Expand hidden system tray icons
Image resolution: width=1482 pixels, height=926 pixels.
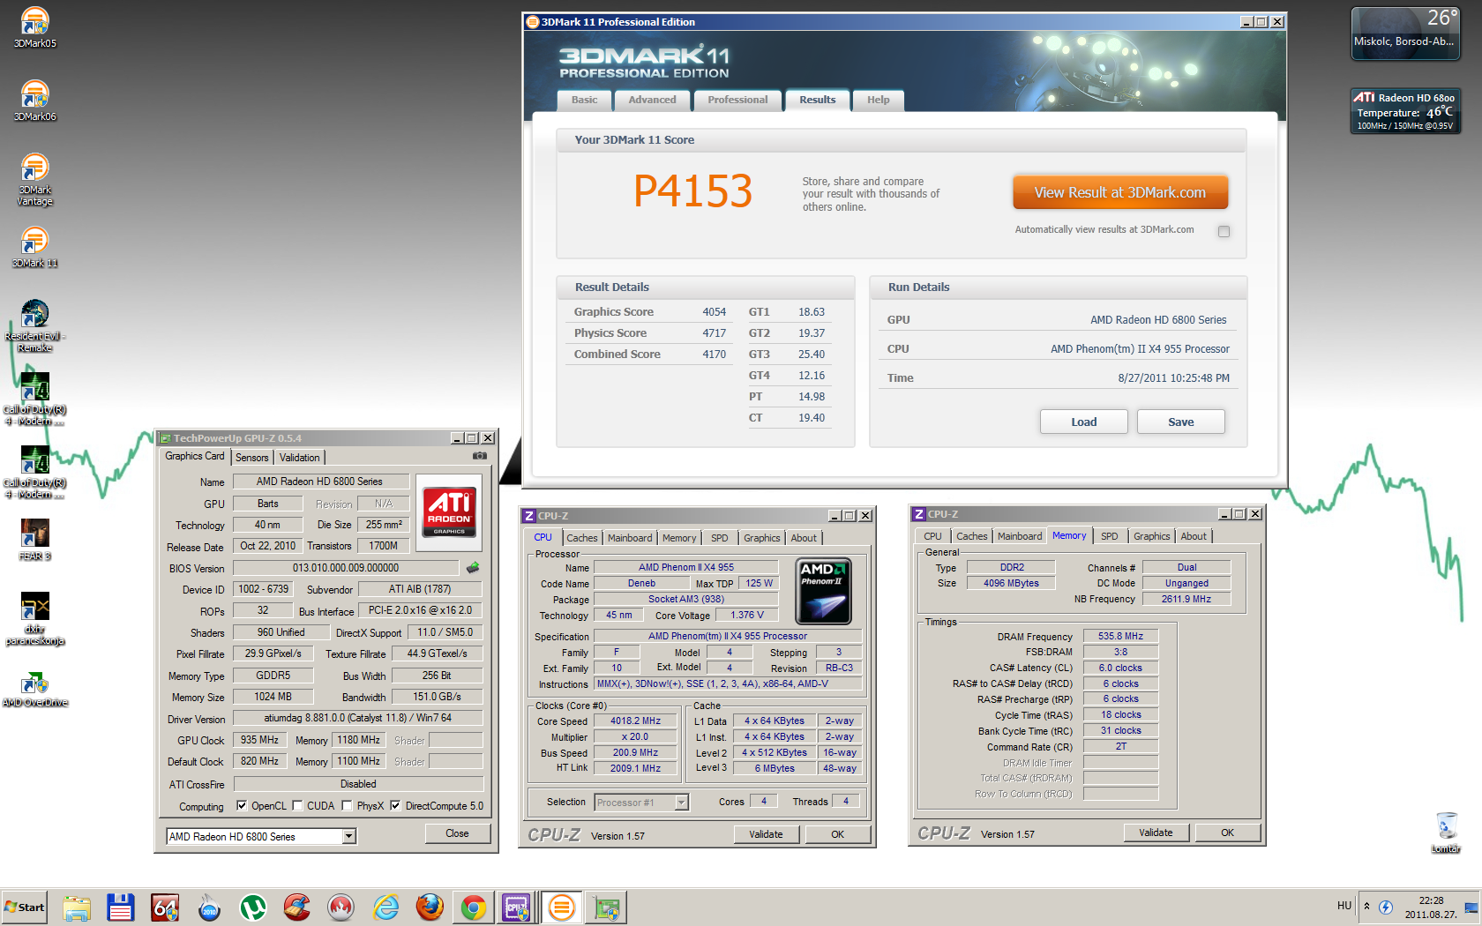tap(1366, 906)
